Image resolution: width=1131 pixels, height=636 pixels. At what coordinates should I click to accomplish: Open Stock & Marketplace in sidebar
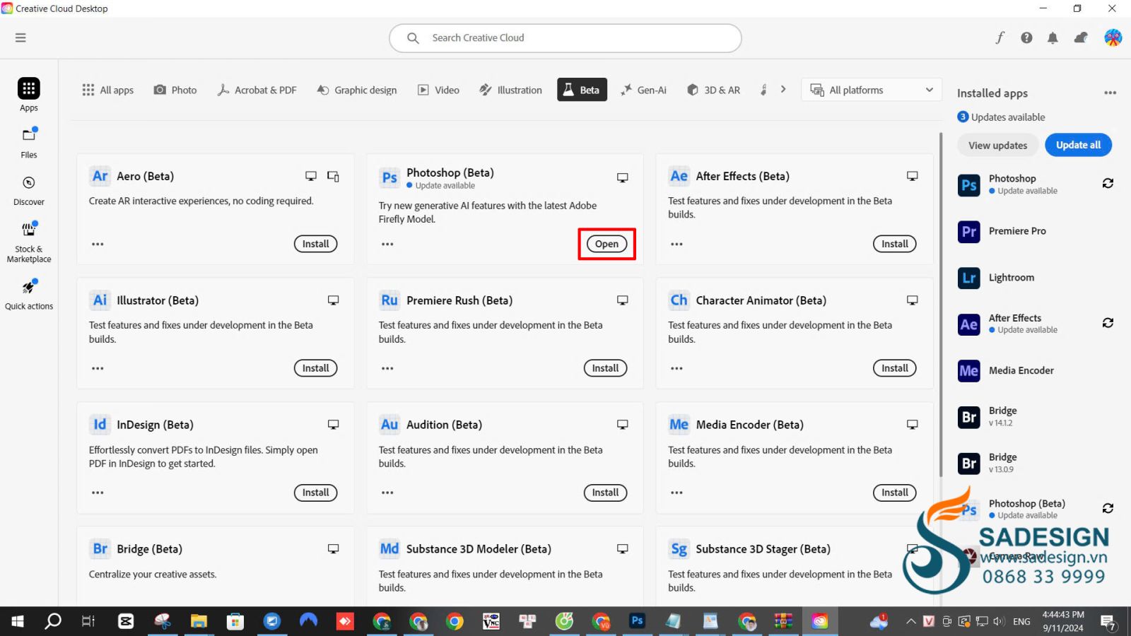pyautogui.click(x=29, y=242)
